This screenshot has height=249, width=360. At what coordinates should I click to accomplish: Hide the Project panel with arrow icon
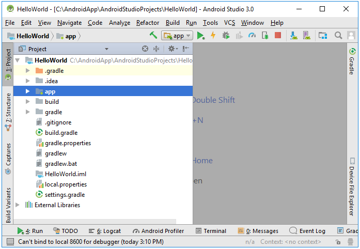(x=186, y=49)
